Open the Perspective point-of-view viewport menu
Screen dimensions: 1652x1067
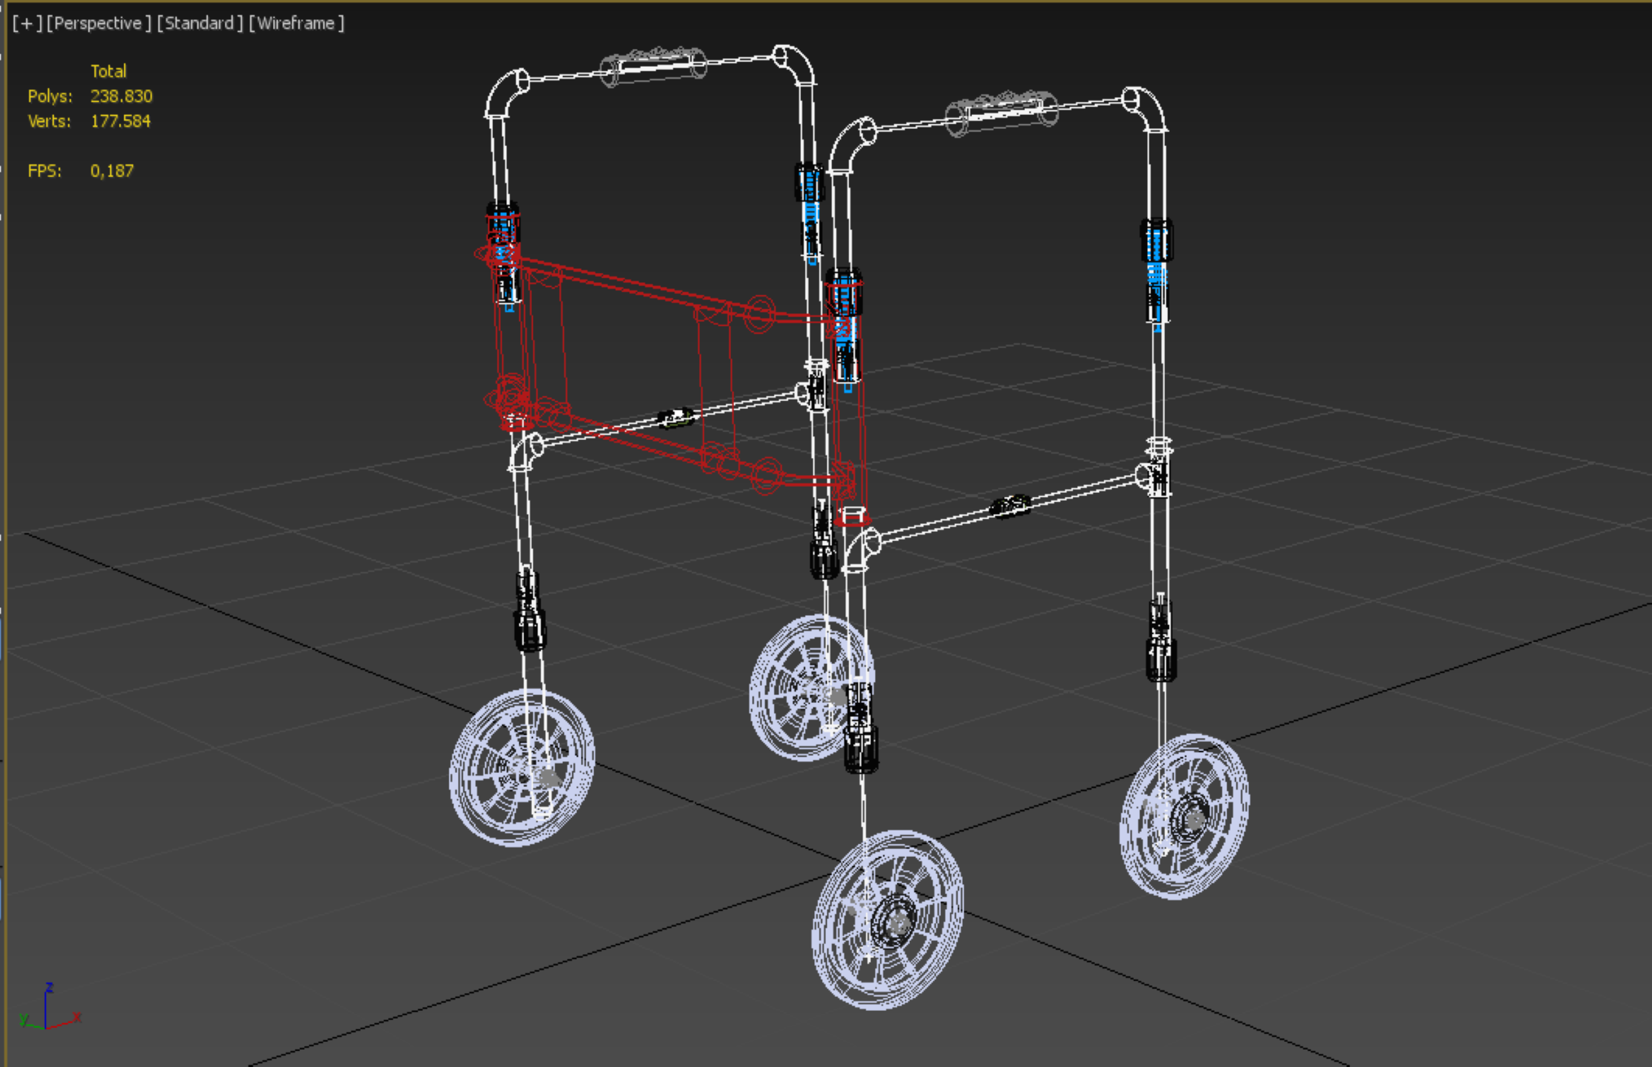pos(98,24)
